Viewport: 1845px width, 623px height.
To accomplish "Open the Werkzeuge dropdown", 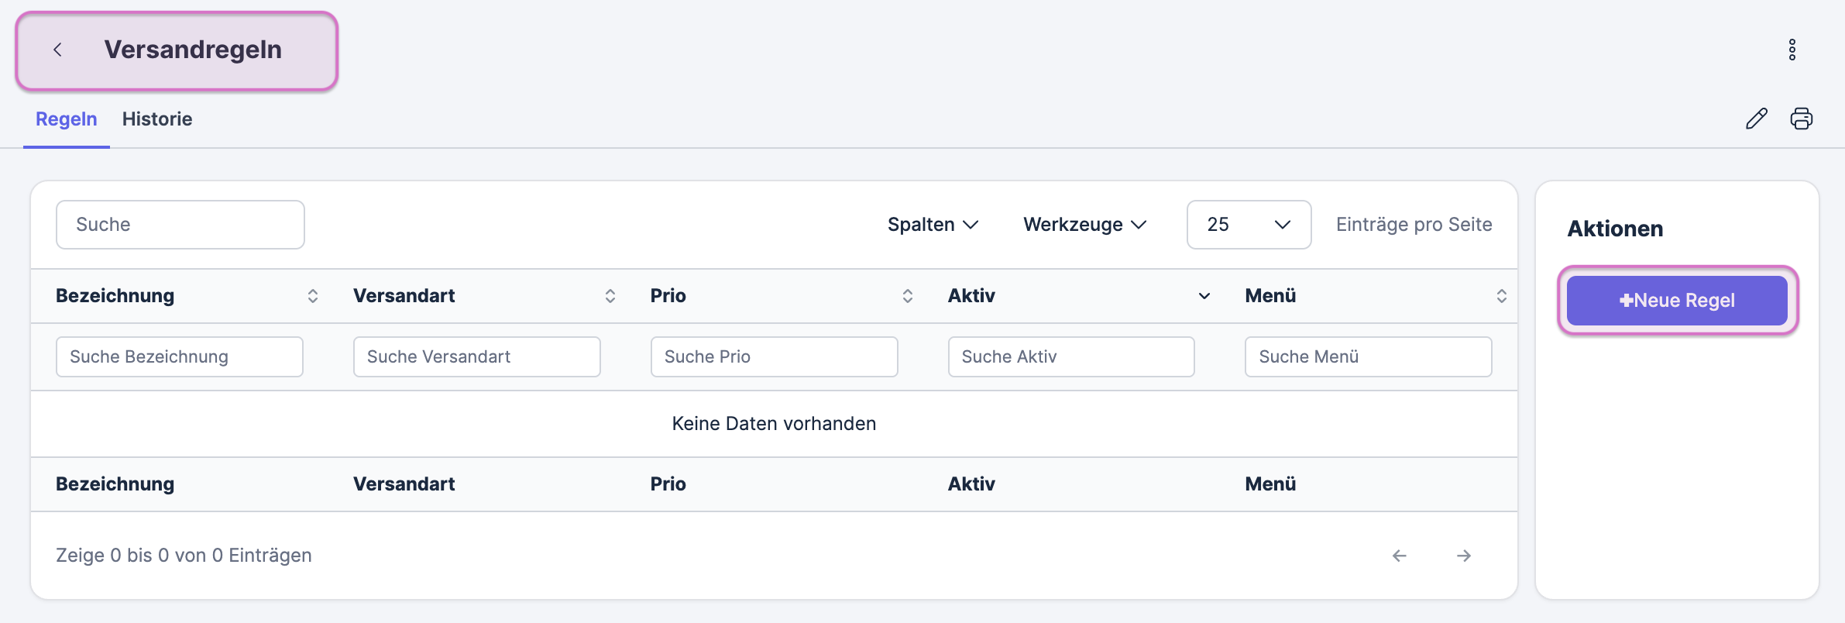I will pyautogui.click(x=1084, y=225).
